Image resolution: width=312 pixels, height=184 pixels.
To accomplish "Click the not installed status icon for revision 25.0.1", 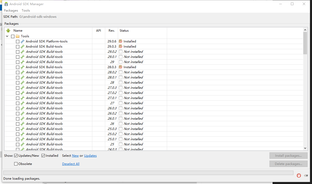I will [121, 139].
